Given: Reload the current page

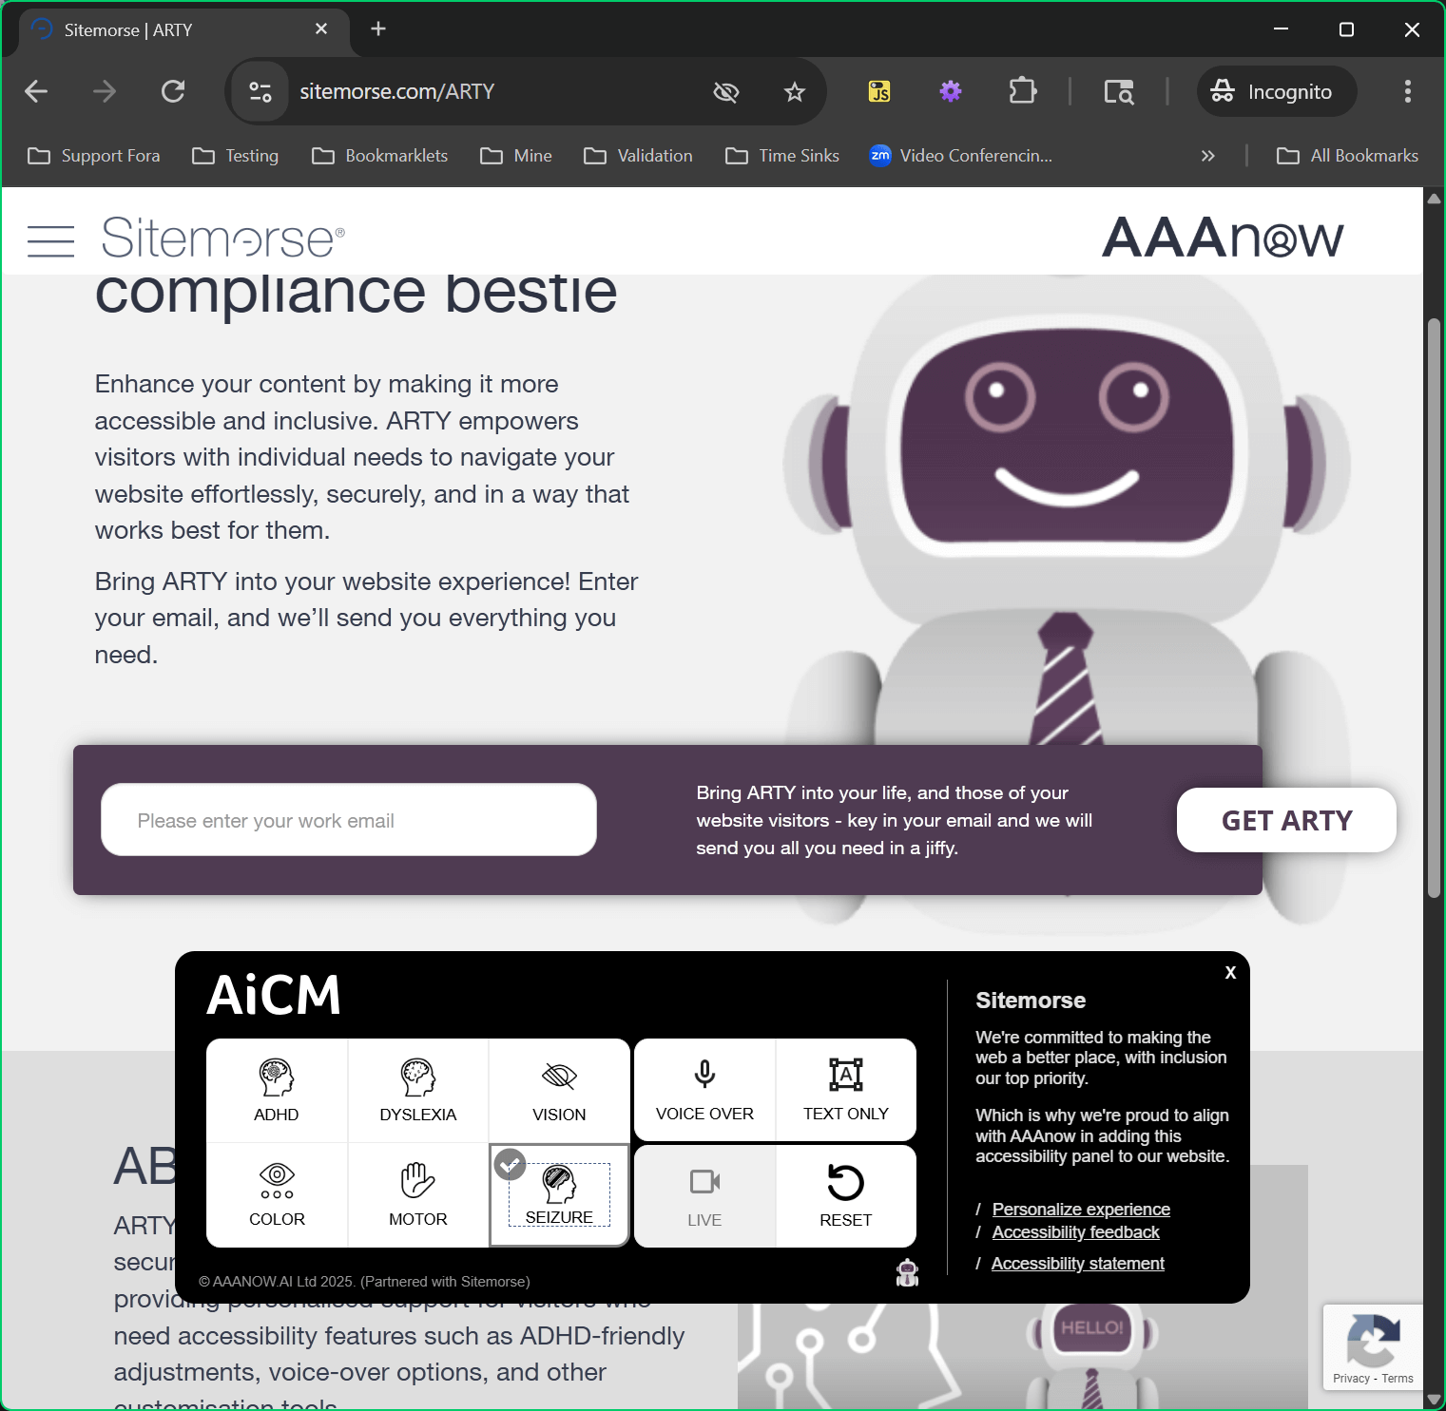Looking at the screenshot, I should click(173, 91).
